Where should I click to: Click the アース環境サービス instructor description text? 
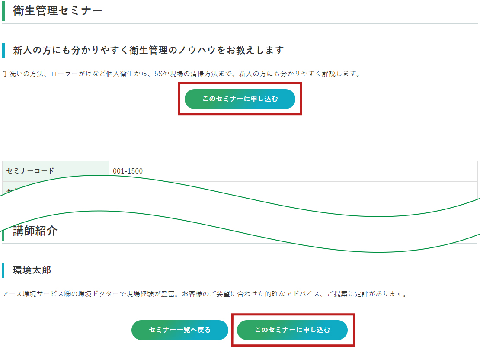pyautogui.click(x=204, y=294)
